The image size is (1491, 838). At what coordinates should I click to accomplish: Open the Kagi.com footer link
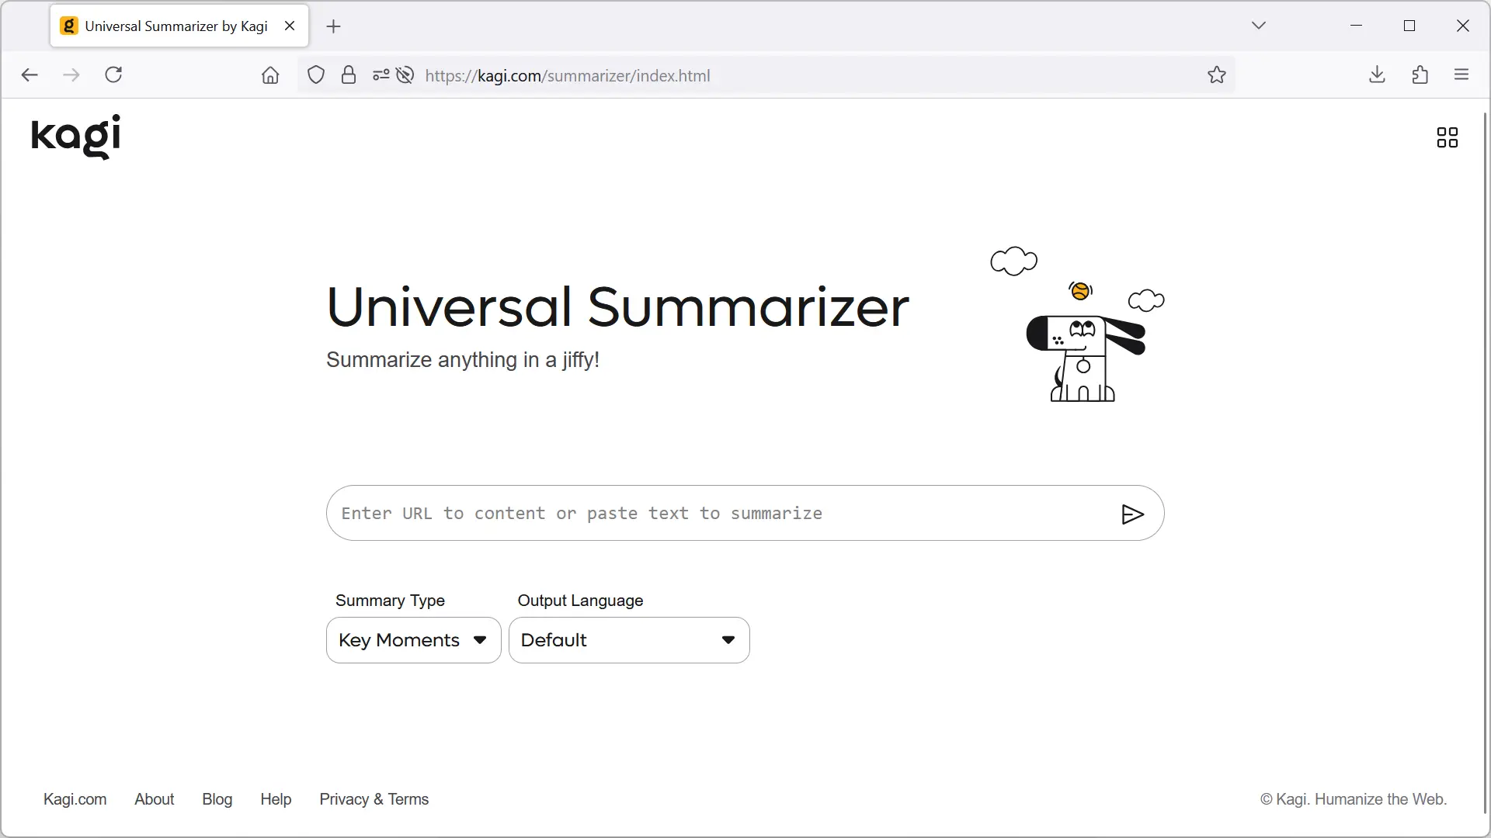click(75, 799)
